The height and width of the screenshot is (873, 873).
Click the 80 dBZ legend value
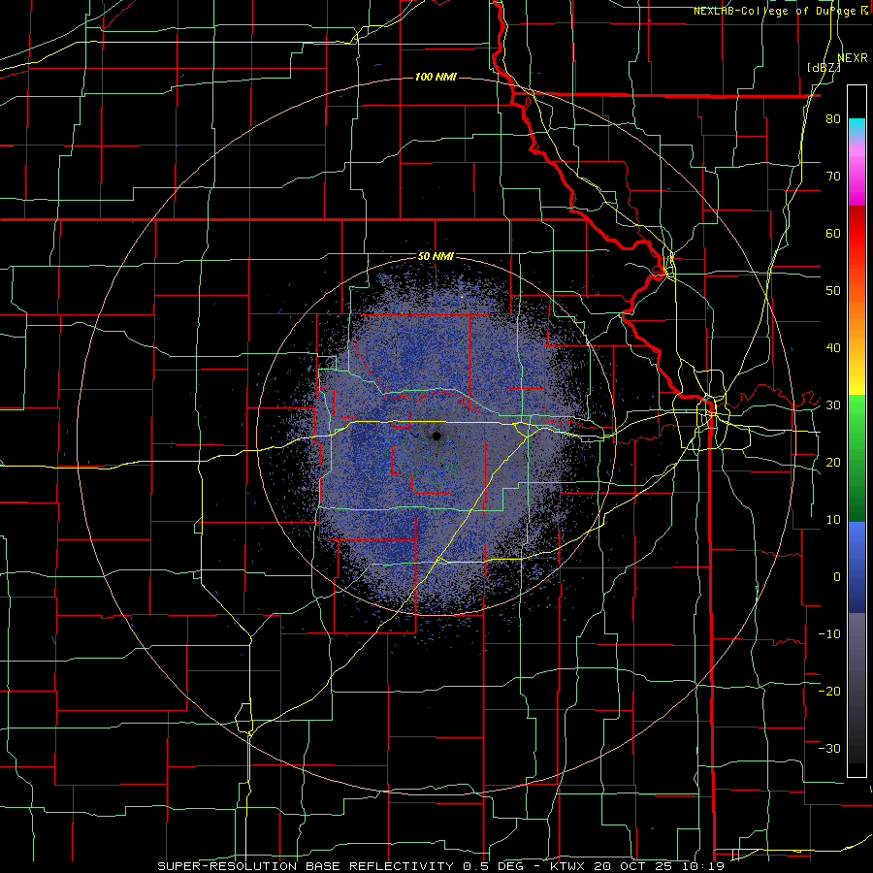(833, 118)
